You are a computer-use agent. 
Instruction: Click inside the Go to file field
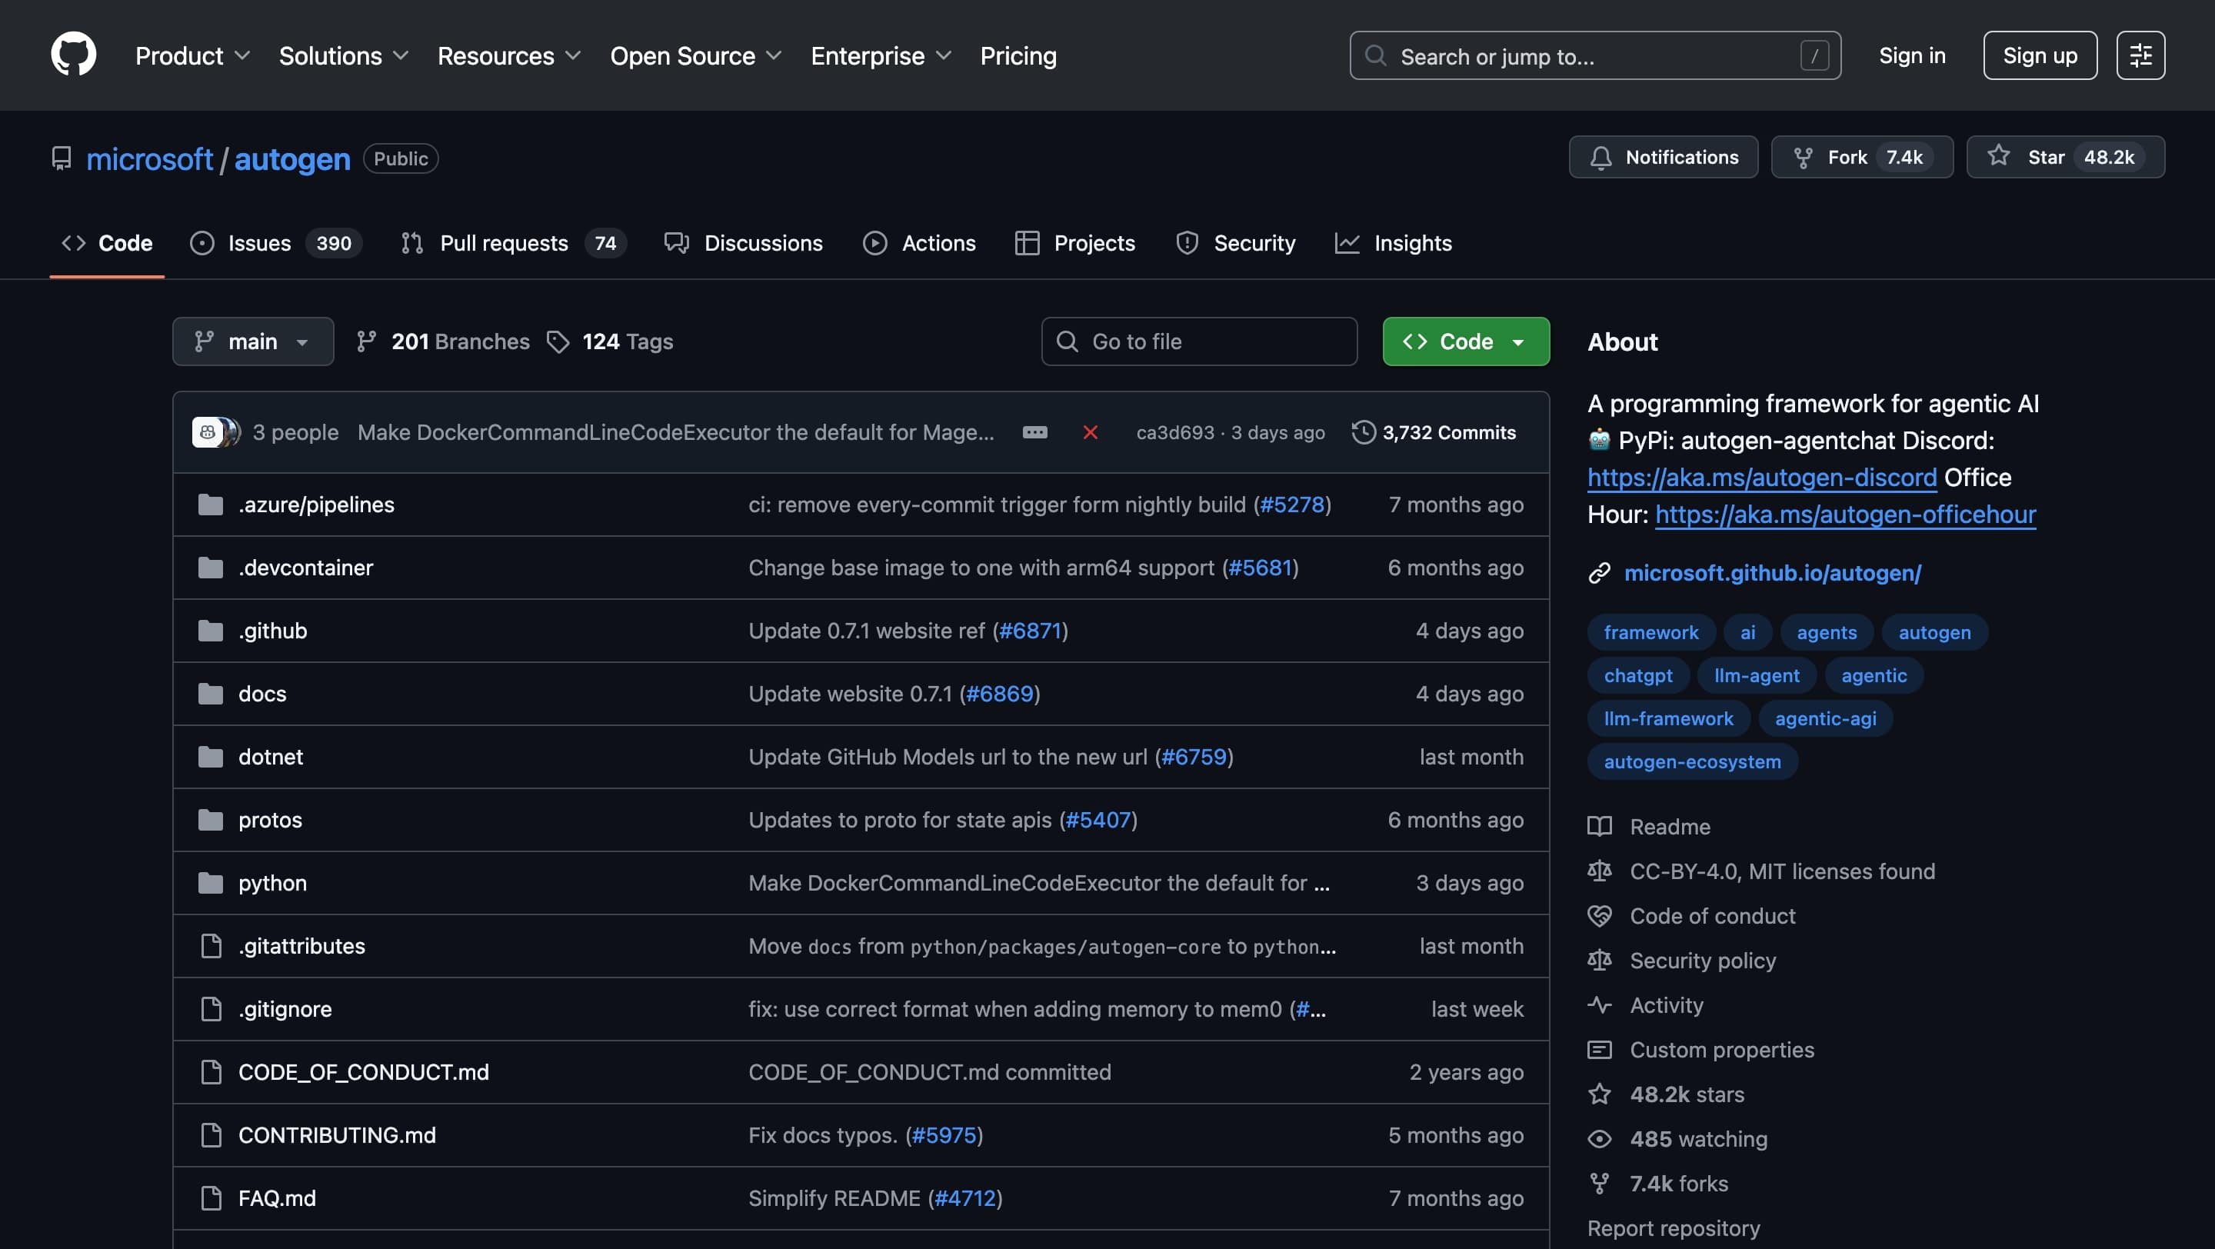[1199, 341]
